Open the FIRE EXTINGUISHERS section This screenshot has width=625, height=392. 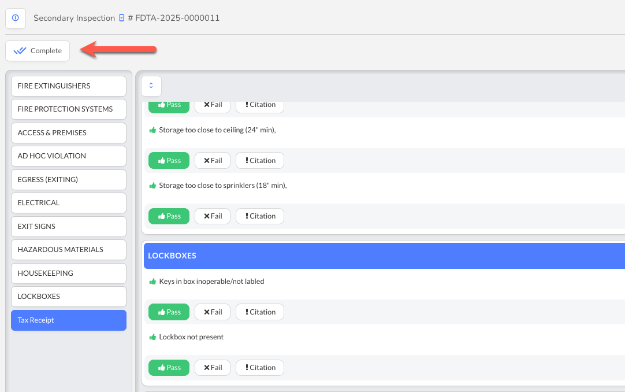pyautogui.click(x=68, y=86)
